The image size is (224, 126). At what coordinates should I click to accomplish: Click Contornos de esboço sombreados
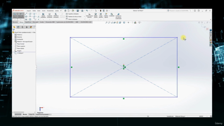click(118, 16)
